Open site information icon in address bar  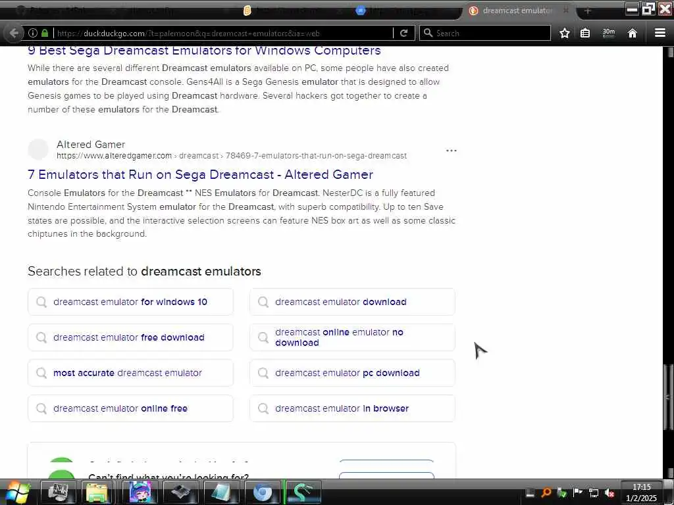(x=33, y=33)
